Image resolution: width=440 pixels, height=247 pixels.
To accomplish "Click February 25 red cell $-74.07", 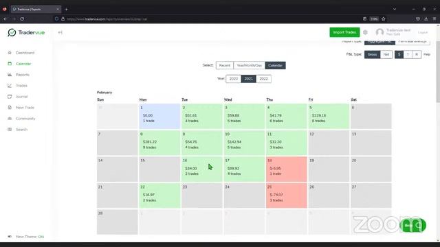I will point(286,195).
